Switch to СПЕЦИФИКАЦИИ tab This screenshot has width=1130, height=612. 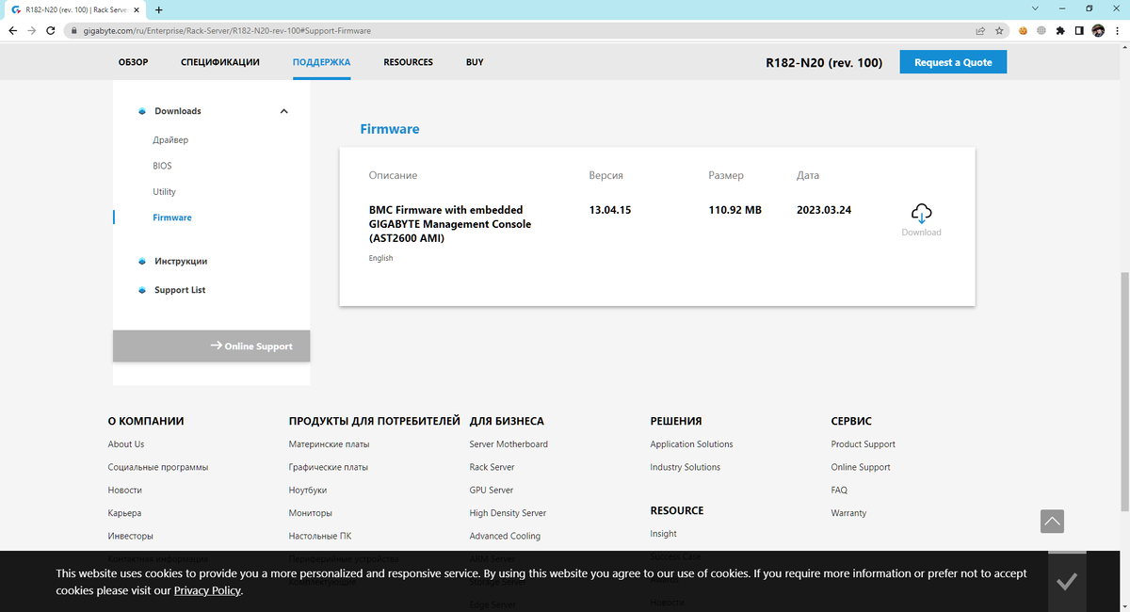click(x=220, y=62)
